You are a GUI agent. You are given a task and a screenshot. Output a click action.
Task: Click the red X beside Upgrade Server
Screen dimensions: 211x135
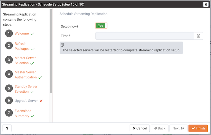coord(41,101)
